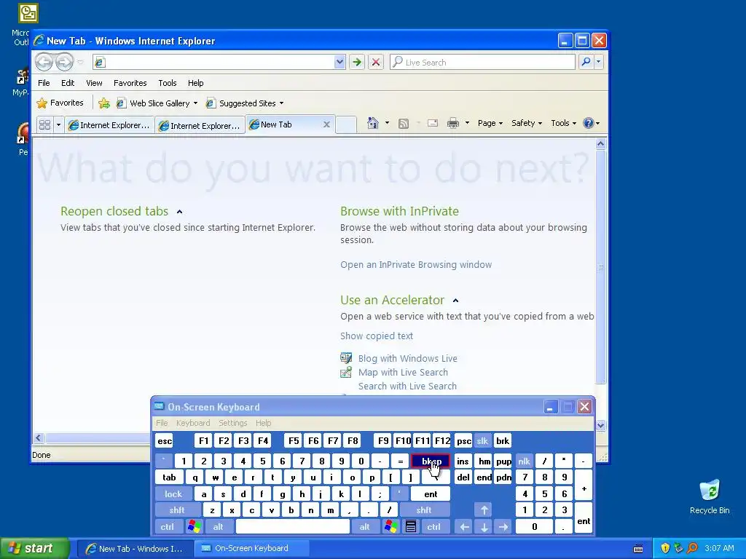Click Search with Live Search link
This screenshot has height=559, width=746.
tap(407, 386)
